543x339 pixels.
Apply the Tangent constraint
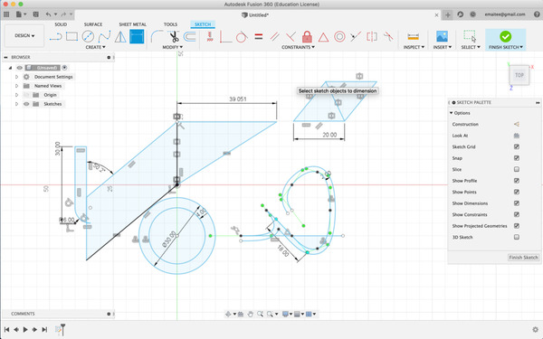tap(242, 36)
